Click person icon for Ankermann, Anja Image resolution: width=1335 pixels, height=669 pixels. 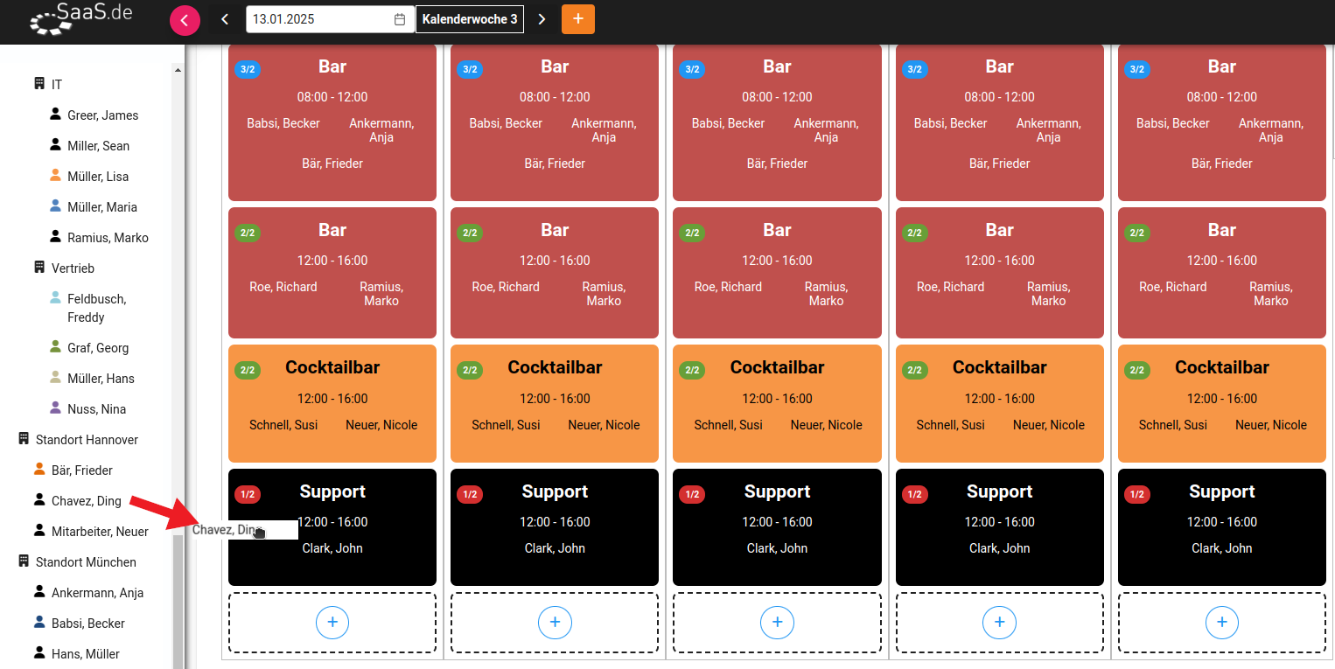(39, 592)
